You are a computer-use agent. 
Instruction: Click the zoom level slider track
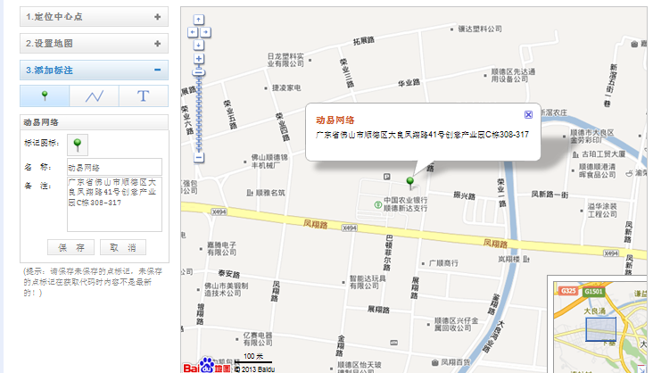[199, 112]
